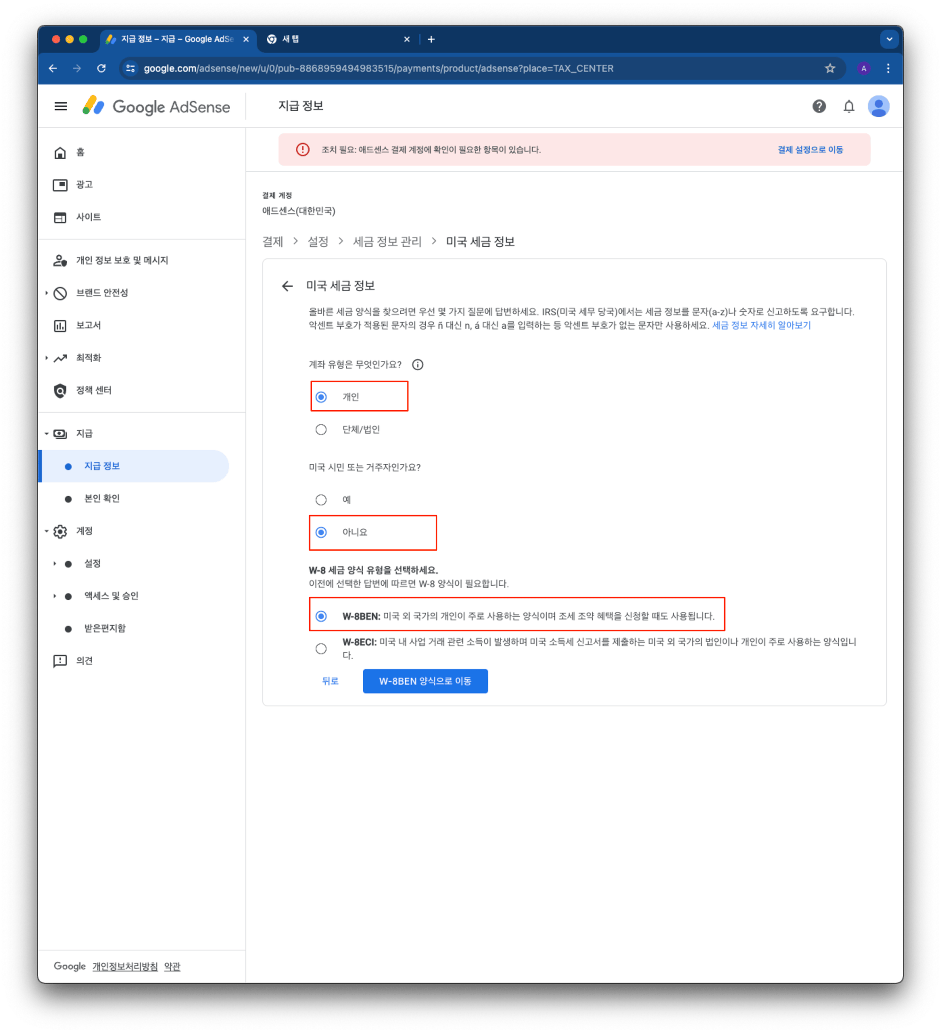Click the 결제 설정으로 이동 link

pos(810,150)
